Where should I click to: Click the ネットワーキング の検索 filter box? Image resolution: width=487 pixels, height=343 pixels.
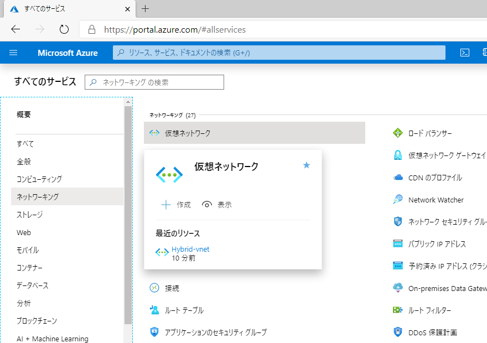click(154, 82)
